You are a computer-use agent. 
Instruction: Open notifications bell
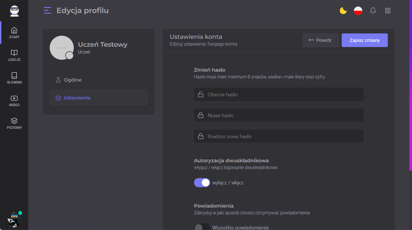(373, 11)
